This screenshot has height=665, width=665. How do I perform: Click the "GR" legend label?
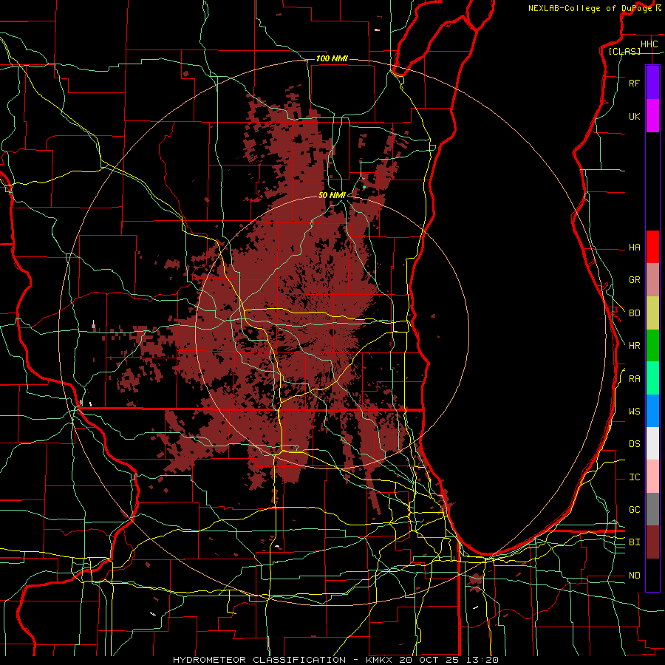pyautogui.click(x=634, y=280)
